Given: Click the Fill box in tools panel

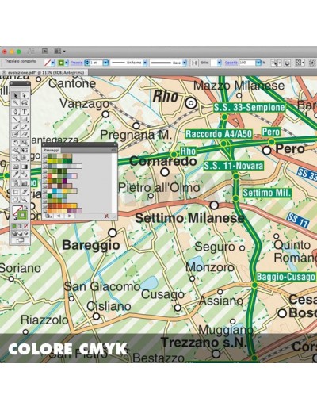Looking at the screenshot, I should (x=16, y=210).
